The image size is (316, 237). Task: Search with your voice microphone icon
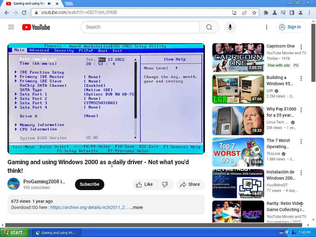click(x=230, y=27)
